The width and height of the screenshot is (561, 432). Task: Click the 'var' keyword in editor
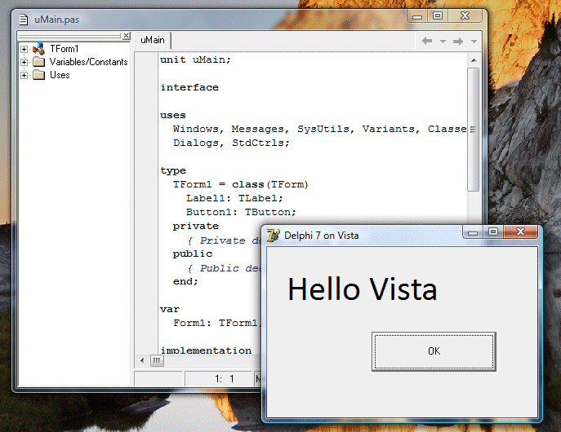(170, 309)
